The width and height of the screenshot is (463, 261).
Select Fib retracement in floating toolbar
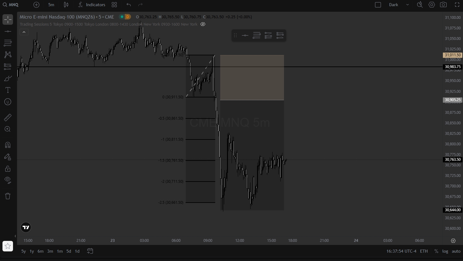[x=256, y=35]
